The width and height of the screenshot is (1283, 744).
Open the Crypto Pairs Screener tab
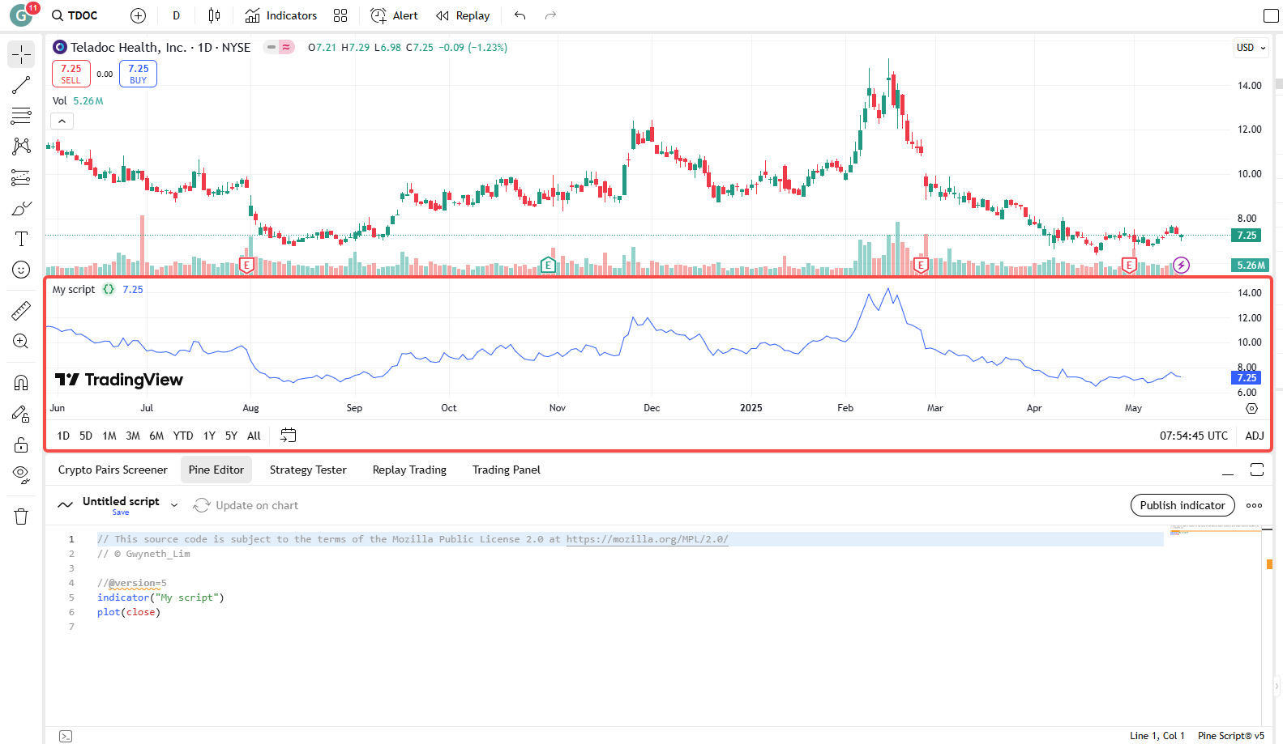(x=113, y=470)
